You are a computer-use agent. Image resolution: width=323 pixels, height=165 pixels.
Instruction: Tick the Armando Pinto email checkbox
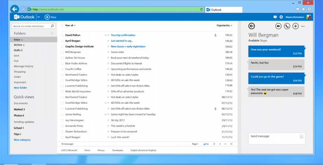click(62, 126)
